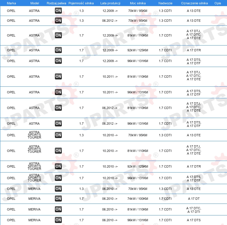Click '81kW / 110KM' in Astra Sports Tourer row
227x225 pixels.
pos(138,151)
